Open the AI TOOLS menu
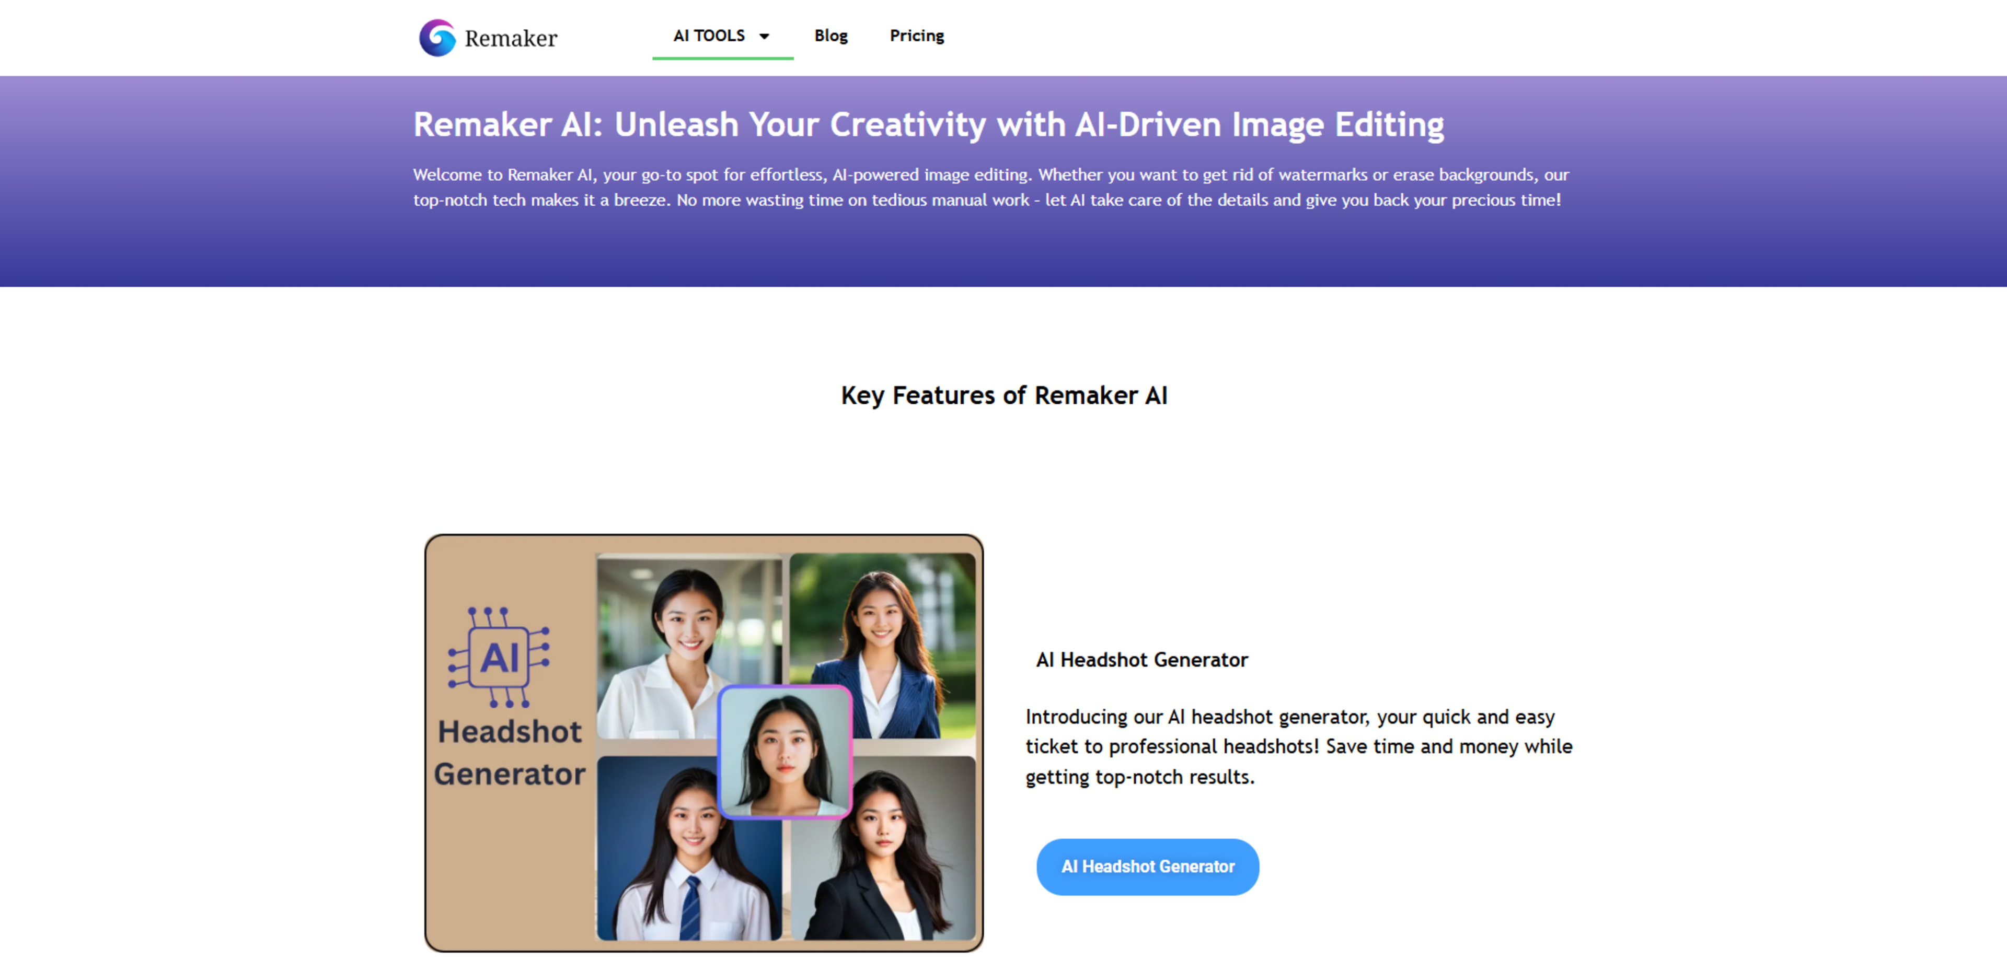 click(721, 36)
